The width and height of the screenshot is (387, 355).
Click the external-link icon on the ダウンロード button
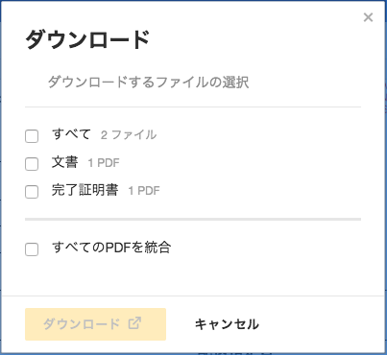pyautogui.click(x=134, y=323)
